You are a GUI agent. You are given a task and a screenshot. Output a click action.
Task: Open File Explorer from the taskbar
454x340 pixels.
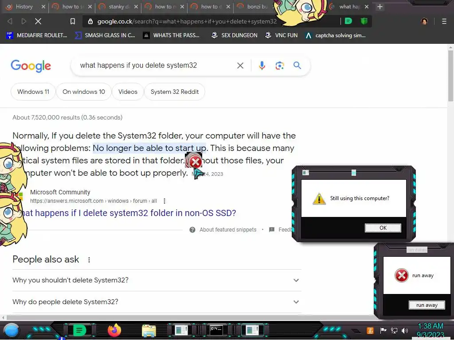[x=149, y=330]
